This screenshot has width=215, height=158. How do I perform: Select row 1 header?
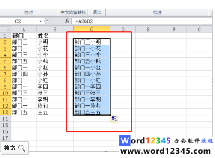[x=6, y=36]
